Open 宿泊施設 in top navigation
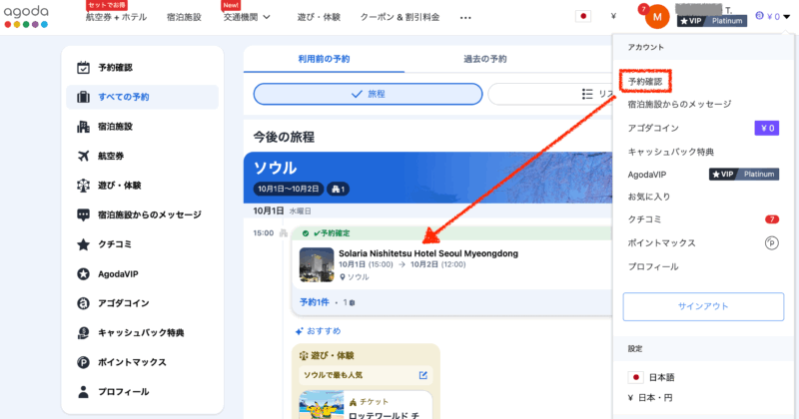This screenshot has width=799, height=419. 184,17
